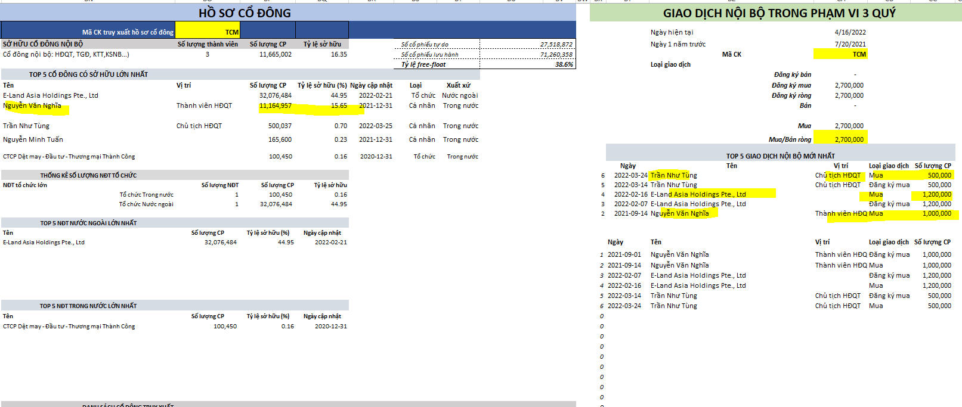Select the "TOP 5 GIAO DỊCH NỘI BỘ MỚI NHẤT" header
The image size is (962, 407).
(x=780, y=156)
